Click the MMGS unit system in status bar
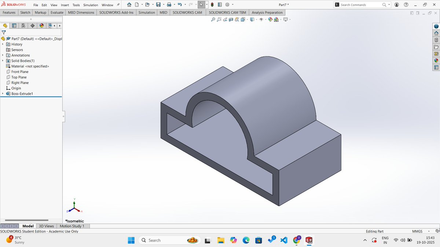Screen dimensions: 440x247 (417, 231)
